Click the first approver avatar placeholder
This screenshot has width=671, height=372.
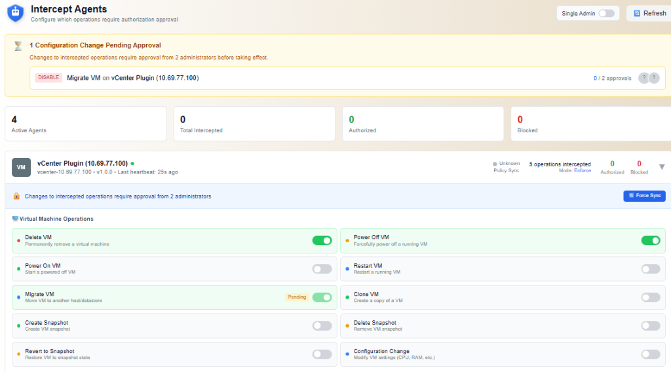(643, 78)
